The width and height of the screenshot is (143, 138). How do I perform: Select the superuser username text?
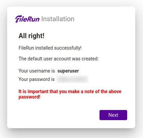coord(68,71)
